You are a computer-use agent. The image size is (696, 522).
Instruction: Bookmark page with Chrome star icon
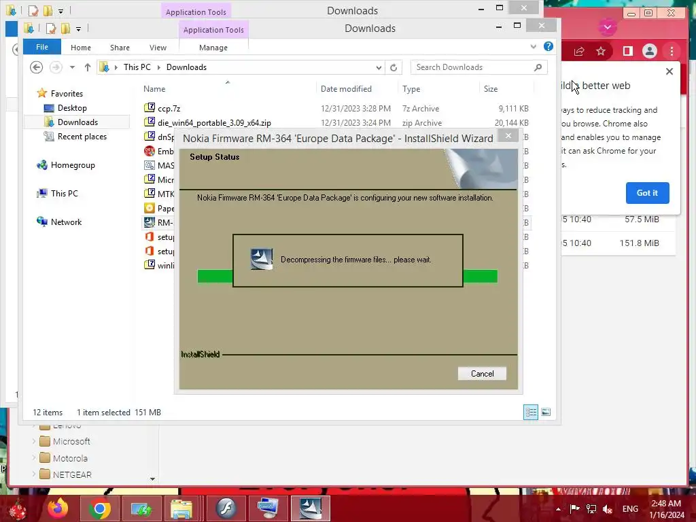tap(601, 51)
